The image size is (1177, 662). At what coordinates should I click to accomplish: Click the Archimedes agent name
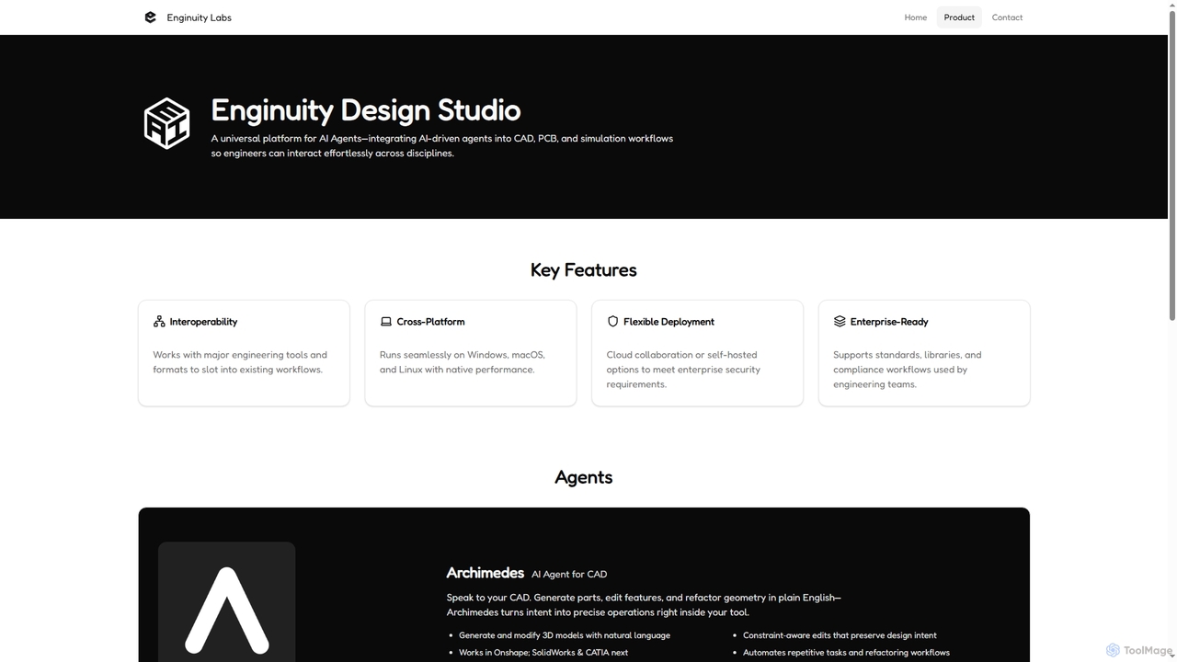pyautogui.click(x=485, y=573)
